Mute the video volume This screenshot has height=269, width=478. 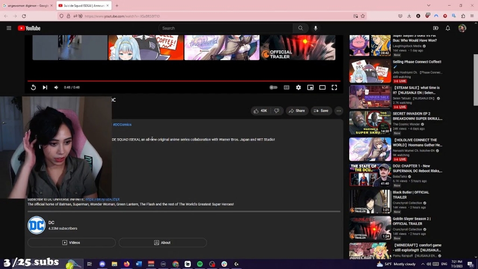(x=56, y=87)
